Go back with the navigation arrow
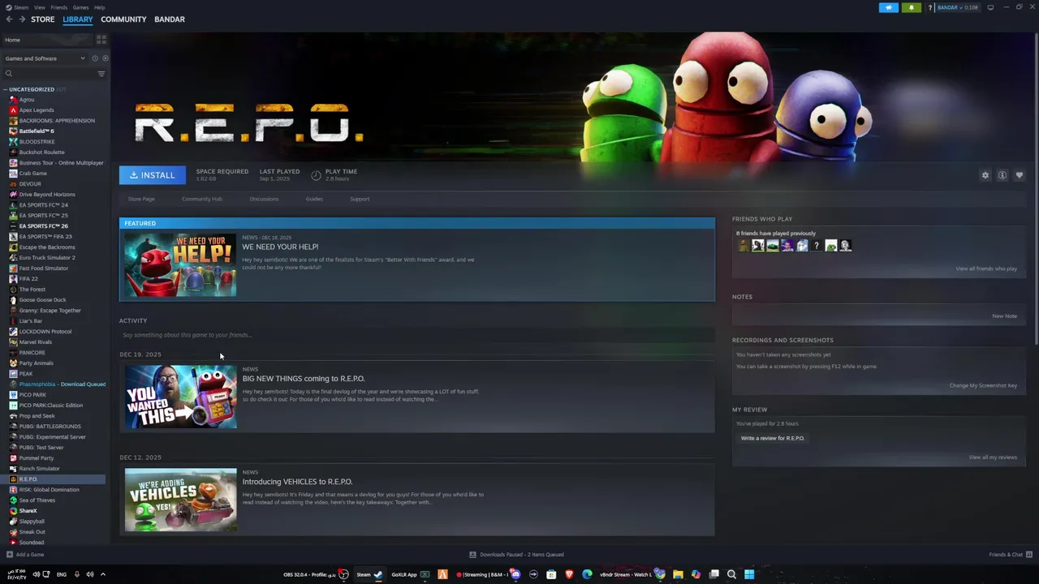Screen dimensions: 1039x584 coord(9,19)
